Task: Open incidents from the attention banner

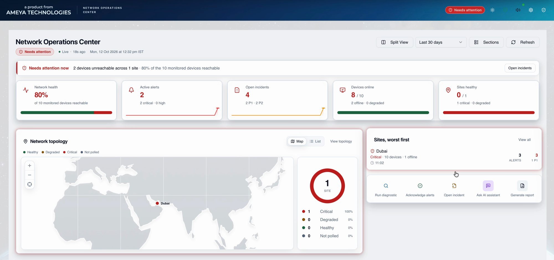Action: click(520, 68)
